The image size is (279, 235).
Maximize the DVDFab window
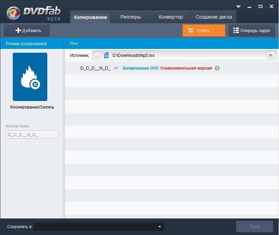pyautogui.click(x=260, y=6)
